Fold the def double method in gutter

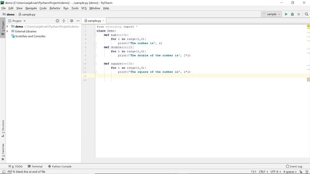click(x=95, y=47)
